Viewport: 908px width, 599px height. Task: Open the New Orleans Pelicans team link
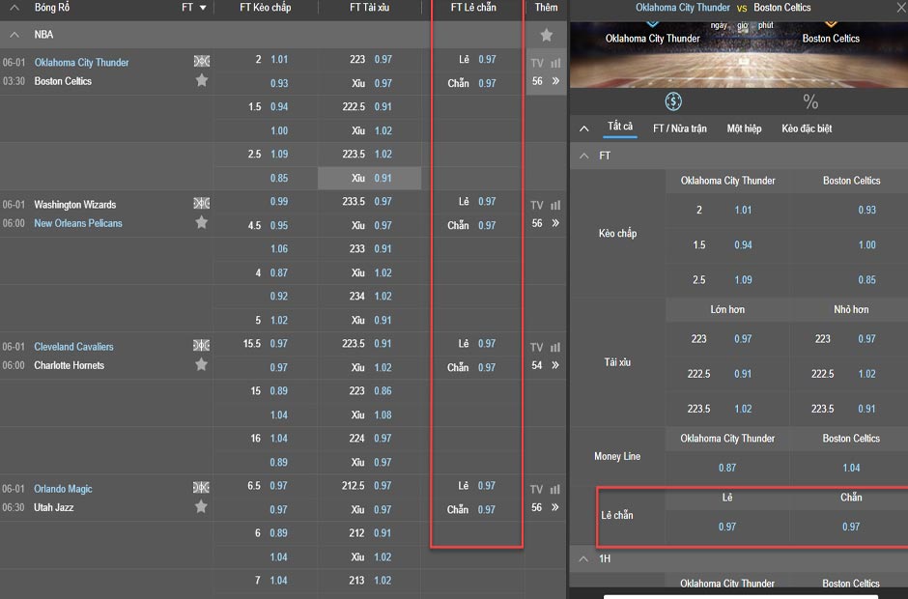coord(78,223)
